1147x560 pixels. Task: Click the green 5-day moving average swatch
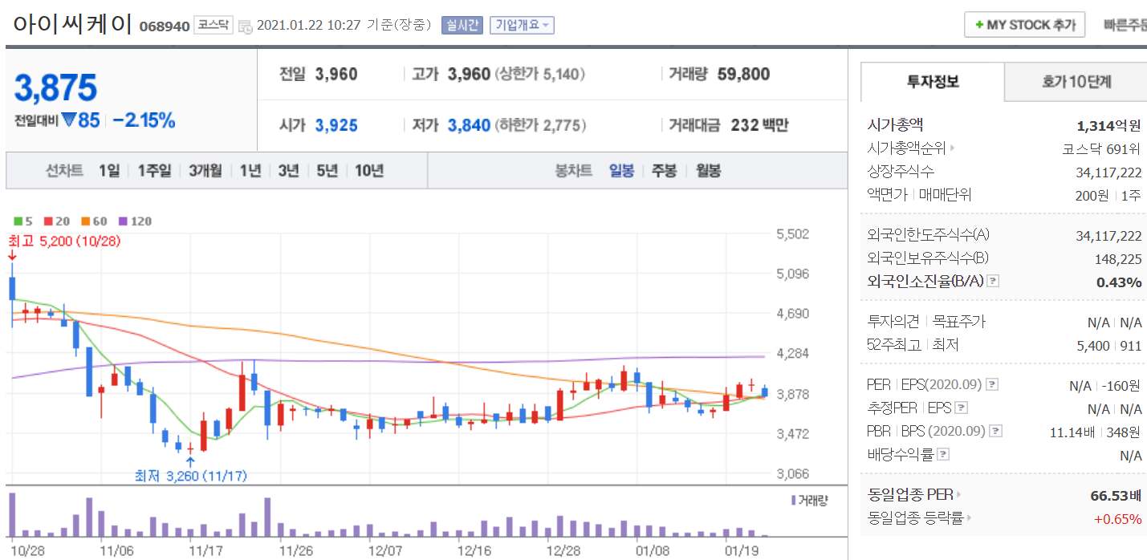[18, 221]
